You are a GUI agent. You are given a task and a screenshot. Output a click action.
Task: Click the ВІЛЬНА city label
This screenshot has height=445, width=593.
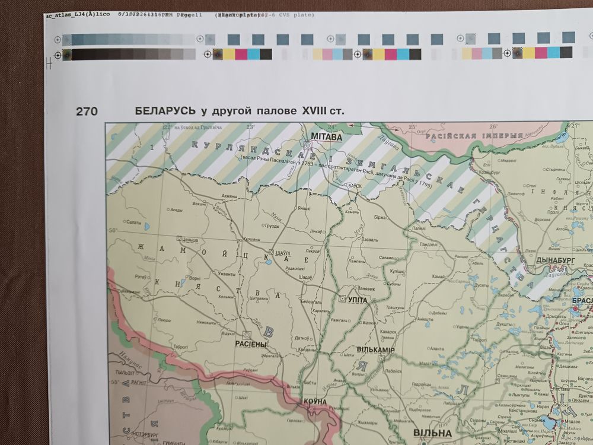[x=432, y=433]
